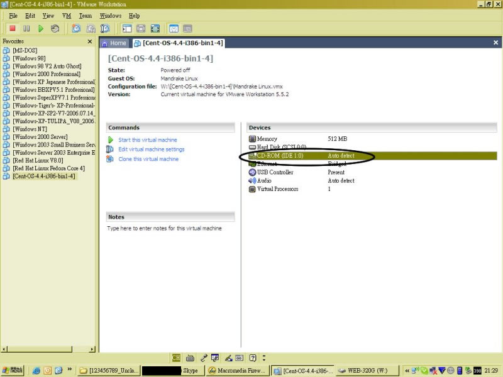This screenshot has width=503, height=377.
Task: Click Favorites scrollbar left arrow
Action: click(4, 349)
